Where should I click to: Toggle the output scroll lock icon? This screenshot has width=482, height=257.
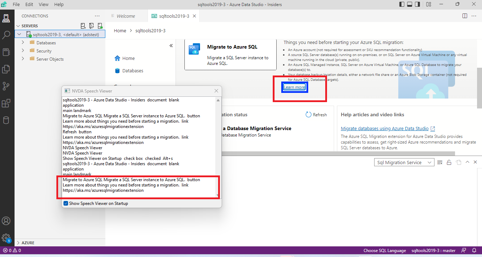pos(449,162)
